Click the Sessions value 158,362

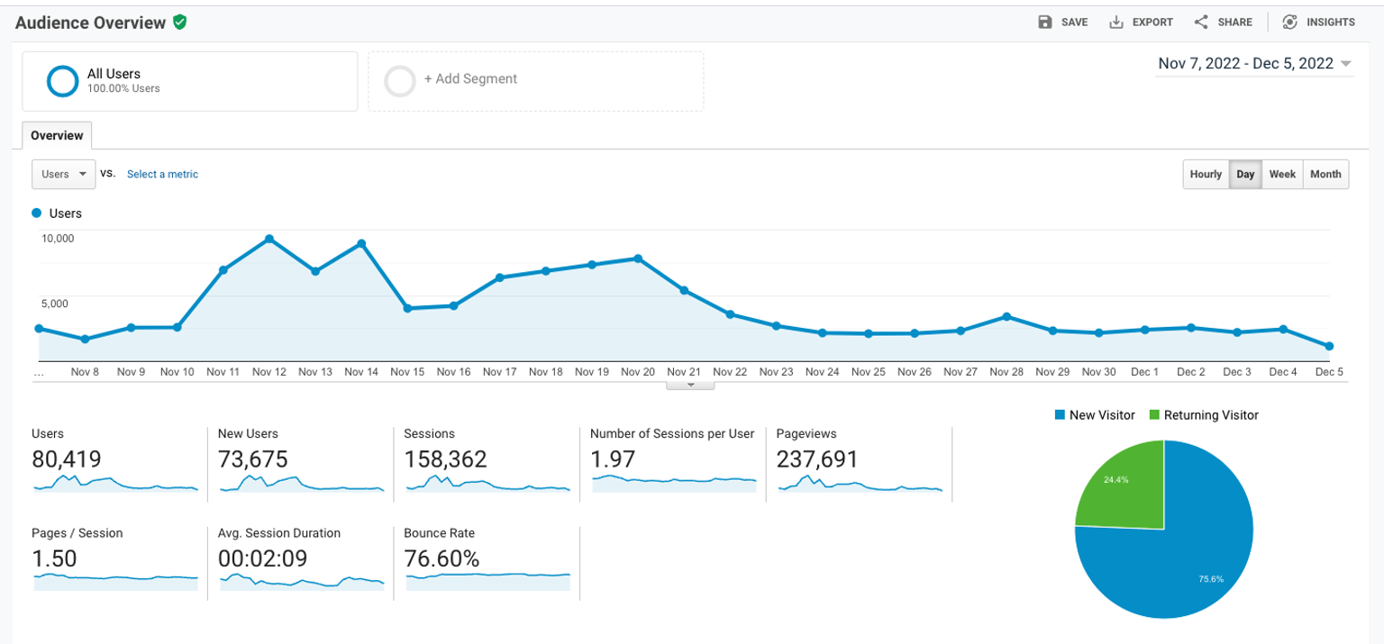pos(445,459)
